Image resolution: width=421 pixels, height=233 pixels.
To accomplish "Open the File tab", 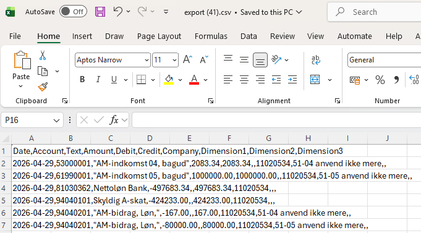I will click(15, 36).
